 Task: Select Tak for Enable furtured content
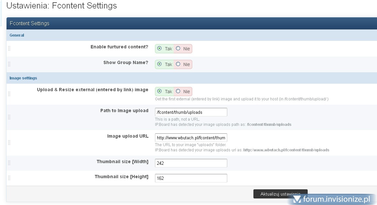tap(159, 48)
